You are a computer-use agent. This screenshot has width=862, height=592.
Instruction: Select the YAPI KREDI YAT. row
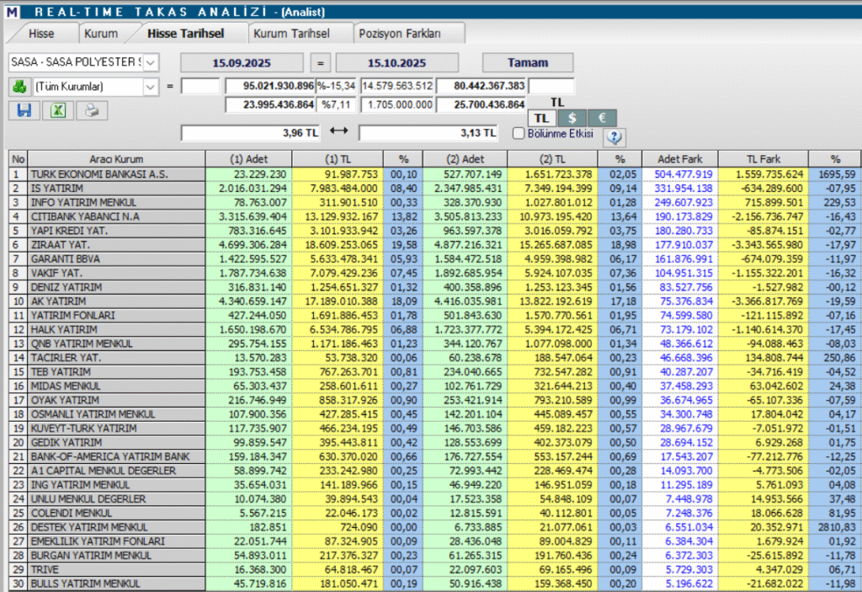point(435,231)
